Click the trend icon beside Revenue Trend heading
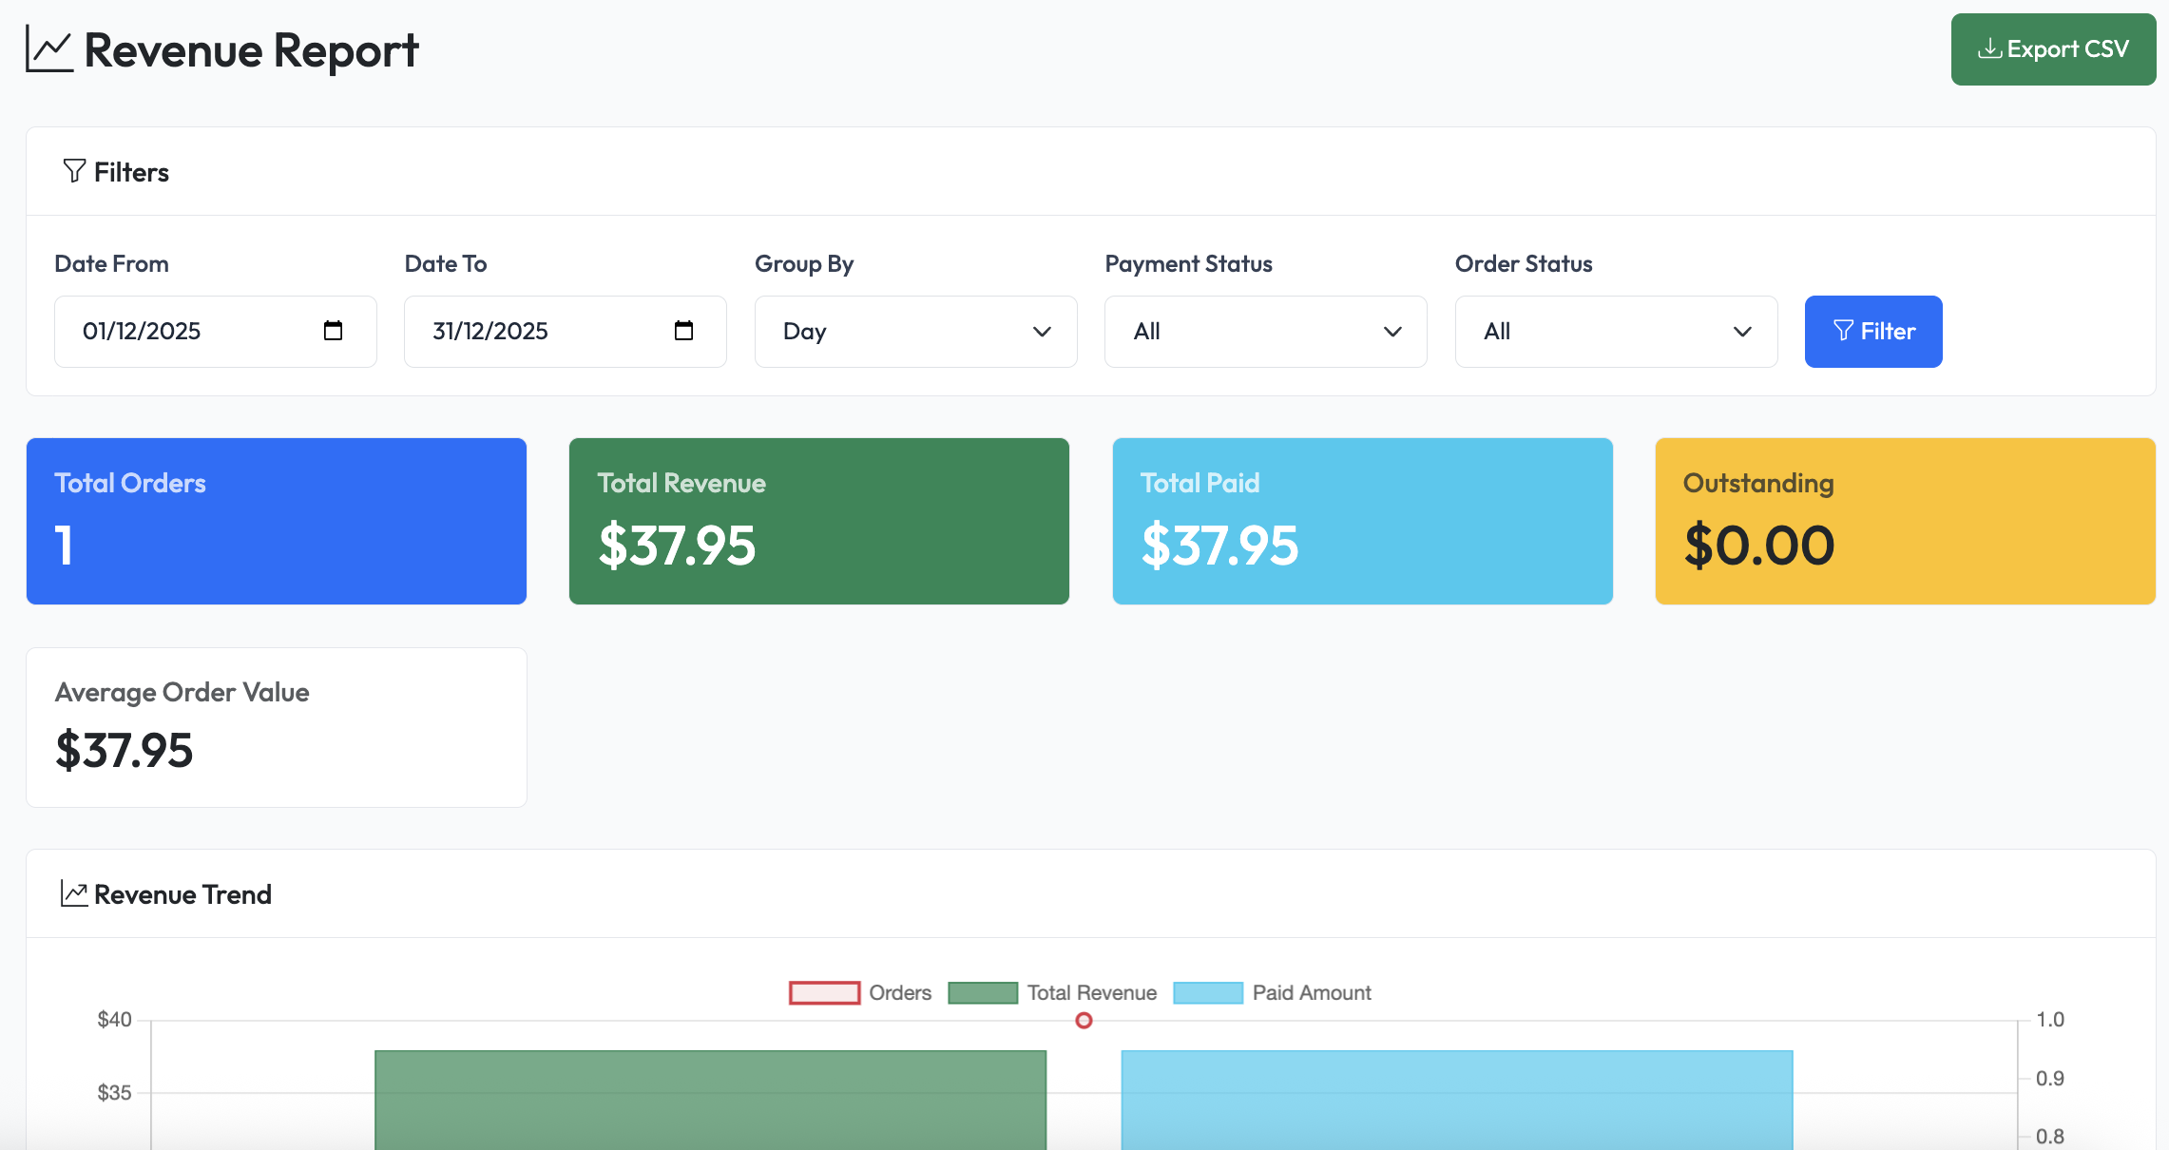2169x1150 pixels. coord(75,892)
